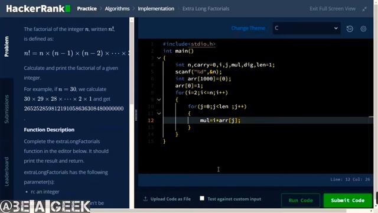Click the HackerRank logo
378x213 pixels.
coord(38,9)
